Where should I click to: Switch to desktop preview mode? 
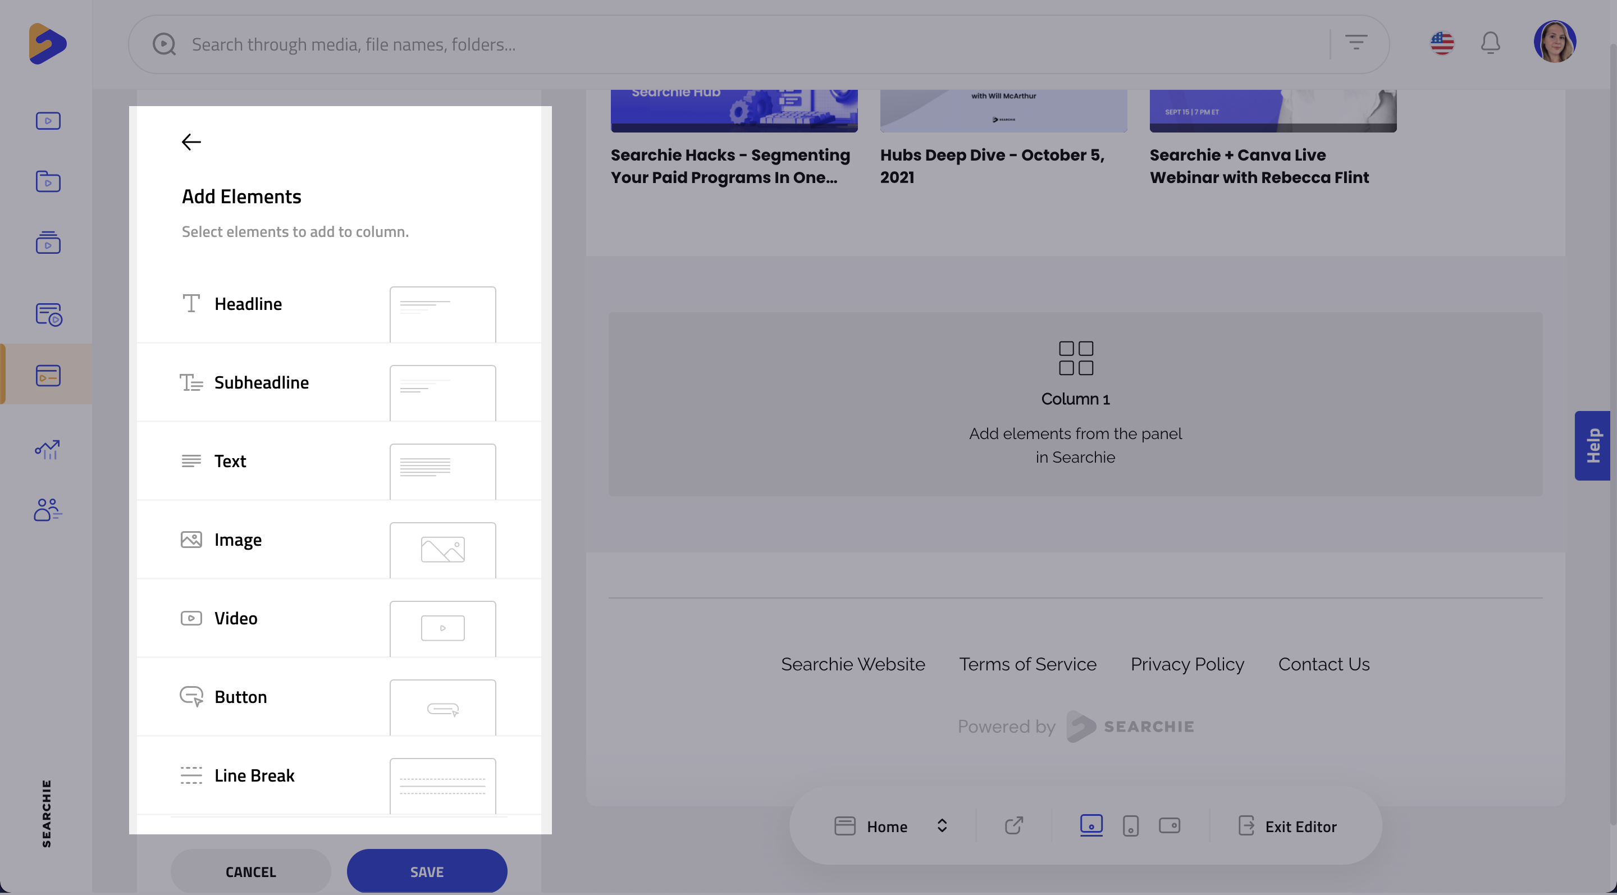[x=1091, y=825]
